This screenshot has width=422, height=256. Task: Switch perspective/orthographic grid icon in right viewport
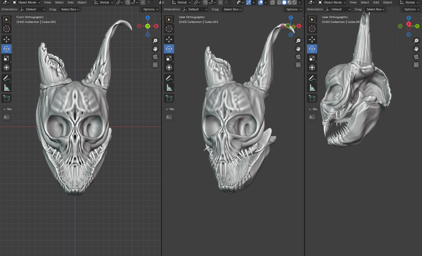416,65
